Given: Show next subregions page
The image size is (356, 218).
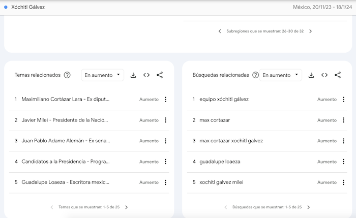Looking at the screenshot, I should 311,32.
